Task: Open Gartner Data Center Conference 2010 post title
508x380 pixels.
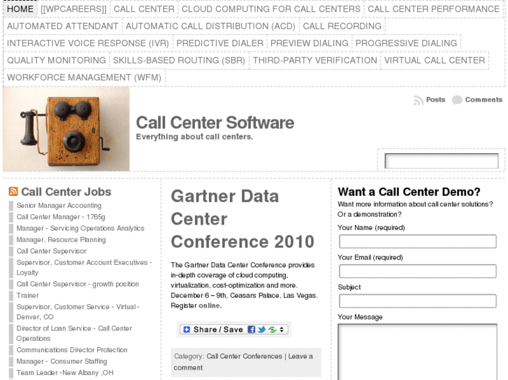Action: [242, 219]
